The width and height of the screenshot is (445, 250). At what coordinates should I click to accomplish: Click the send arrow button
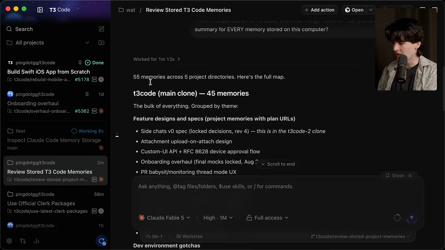(412, 218)
